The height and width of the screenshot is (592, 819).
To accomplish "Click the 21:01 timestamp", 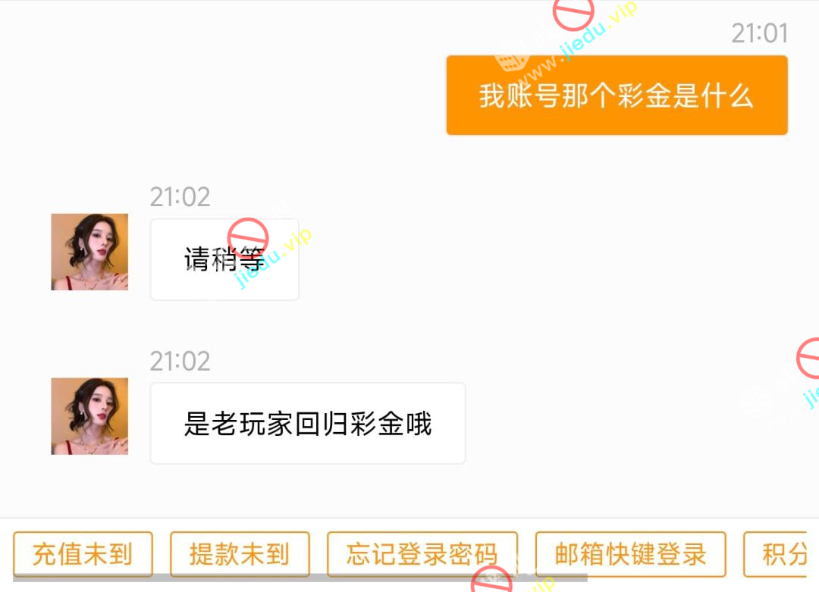I will pos(759,33).
